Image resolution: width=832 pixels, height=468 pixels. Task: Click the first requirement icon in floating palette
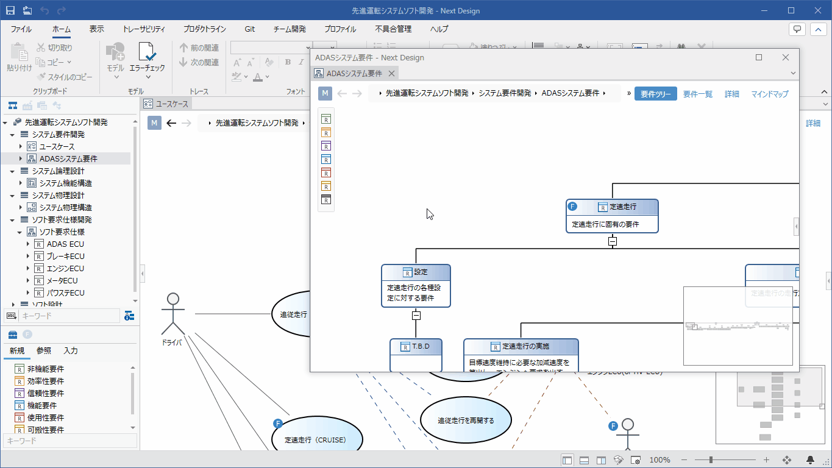326,119
